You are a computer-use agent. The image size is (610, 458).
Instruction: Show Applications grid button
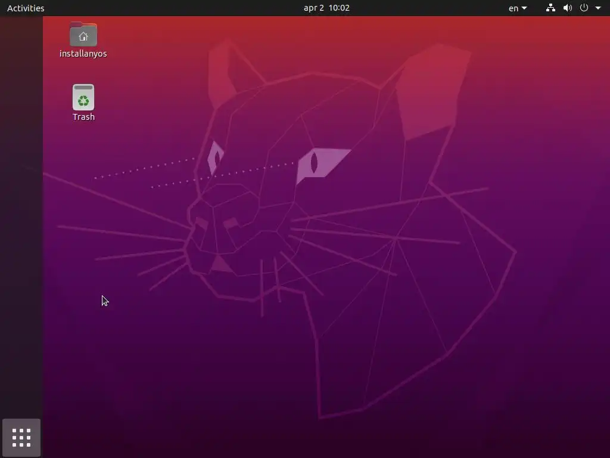coord(21,438)
